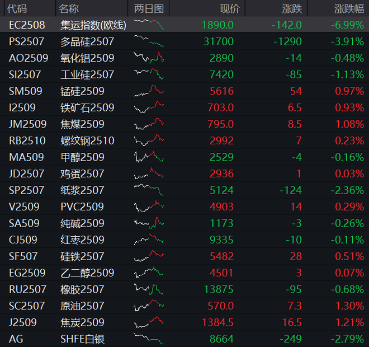Sort by the 涨跌幅 column header
This screenshot has width=369, height=347.
[x=349, y=9]
